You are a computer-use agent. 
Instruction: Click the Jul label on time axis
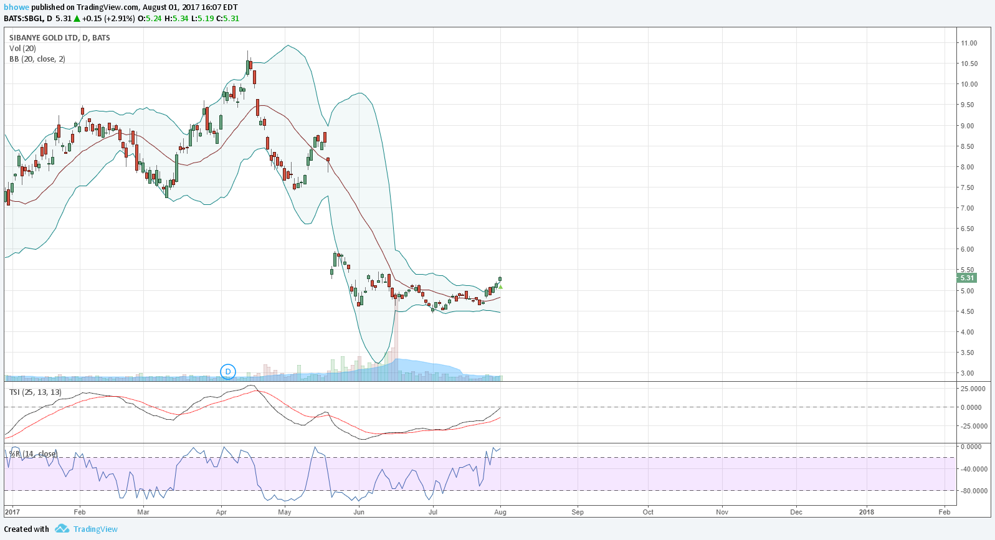point(433,512)
